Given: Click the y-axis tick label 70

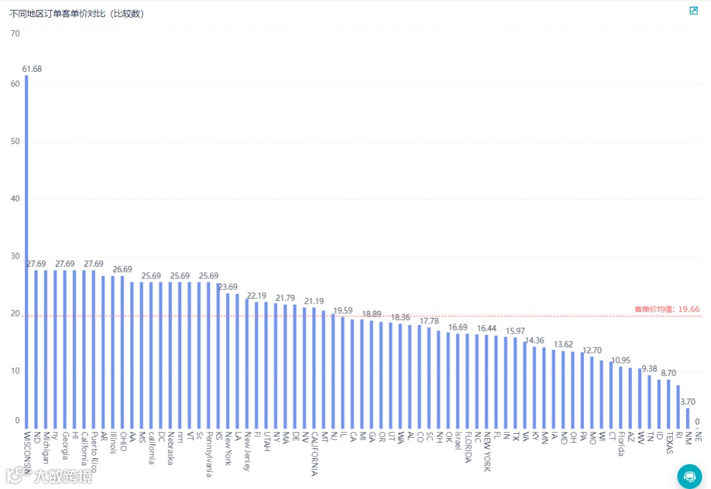Looking at the screenshot, I should (15, 34).
